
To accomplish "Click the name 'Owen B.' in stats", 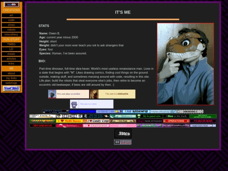I will click(54, 33).
